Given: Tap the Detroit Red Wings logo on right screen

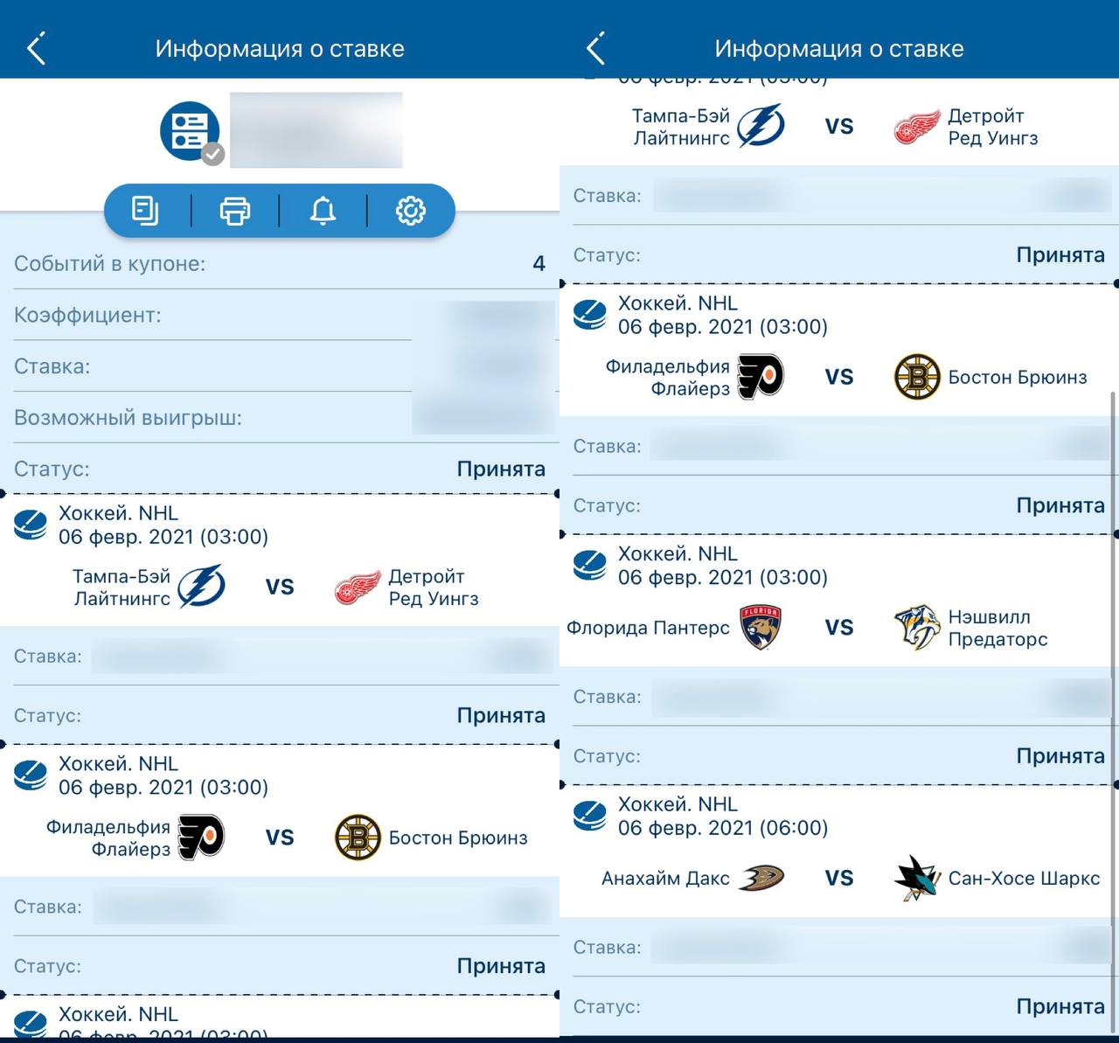Looking at the screenshot, I should (x=916, y=127).
